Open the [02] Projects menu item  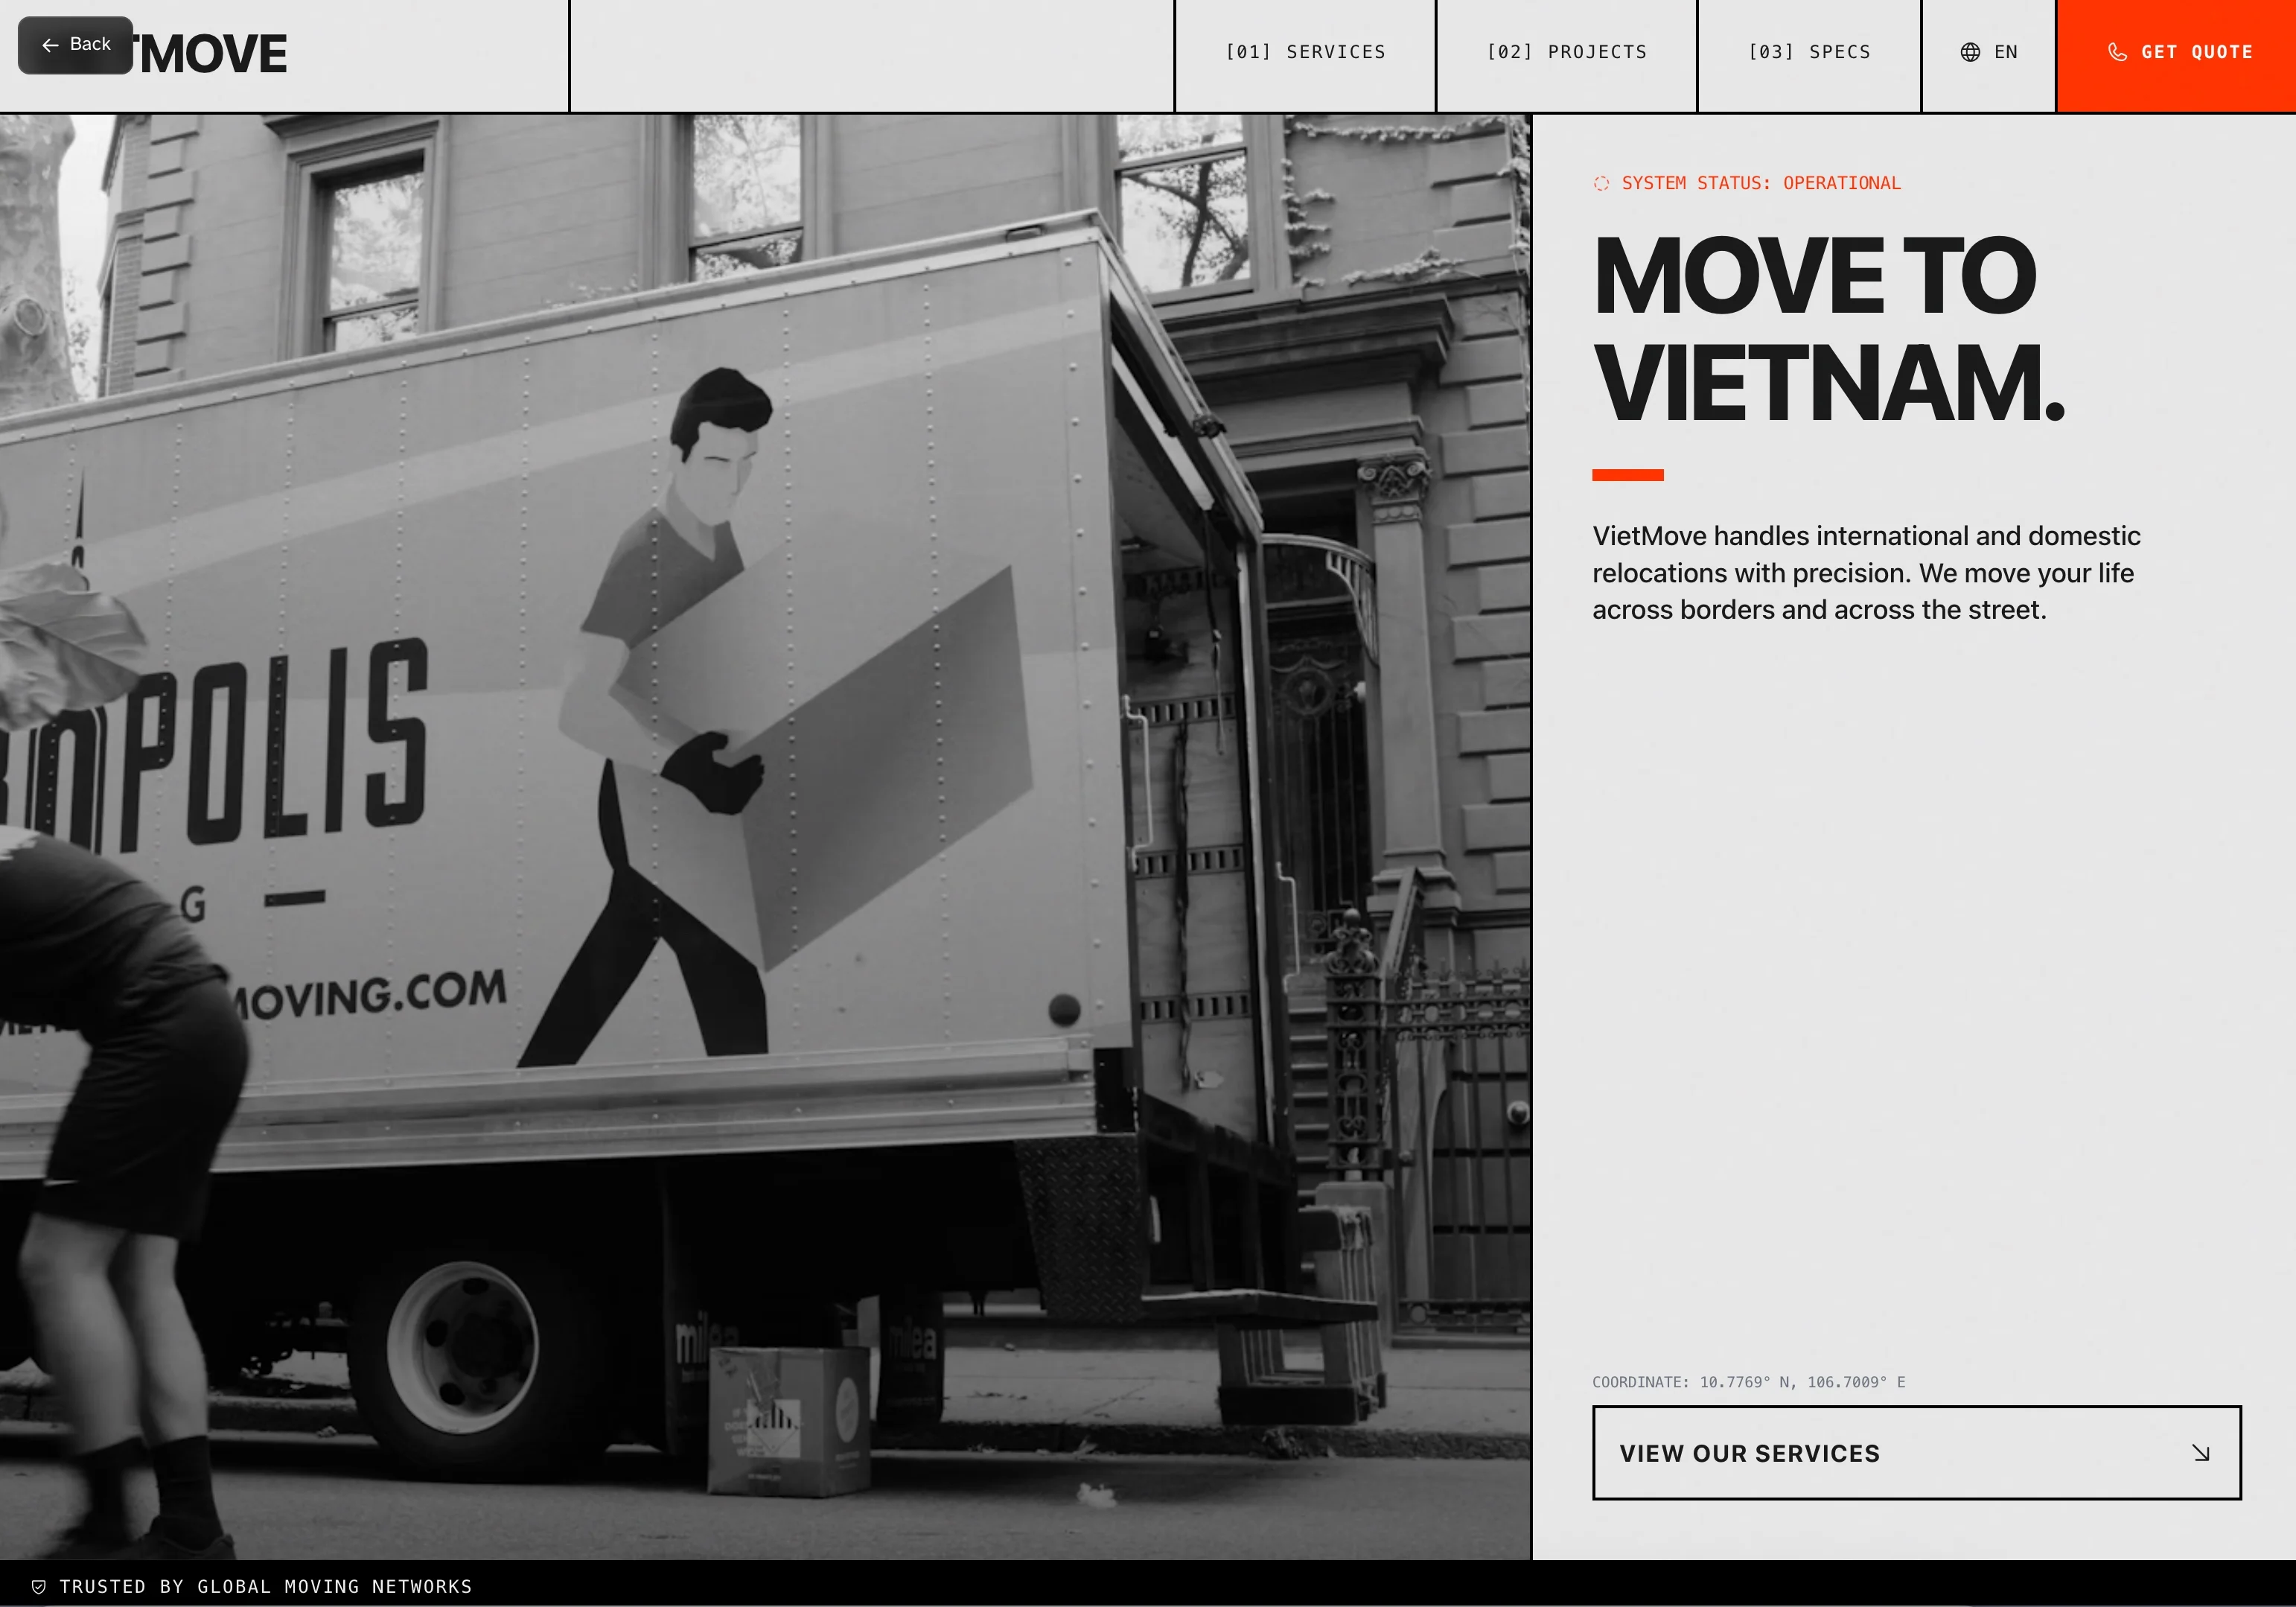pyautogui.click(x=1566, y=52)
